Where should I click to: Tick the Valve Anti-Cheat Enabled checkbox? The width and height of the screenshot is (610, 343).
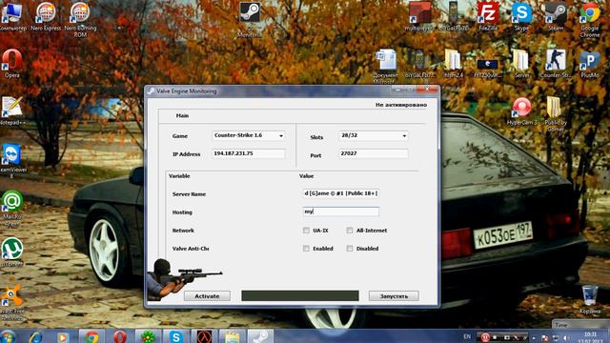coord(306,248)
